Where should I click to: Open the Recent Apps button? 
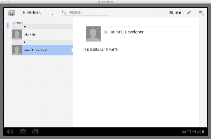pos(36,132)
